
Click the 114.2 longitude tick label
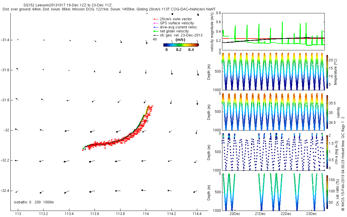[171, 214]
